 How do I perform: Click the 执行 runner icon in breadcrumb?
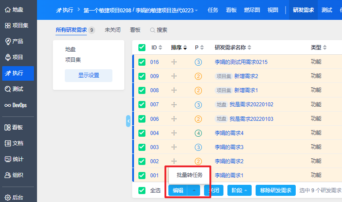[x=59, y=10]
